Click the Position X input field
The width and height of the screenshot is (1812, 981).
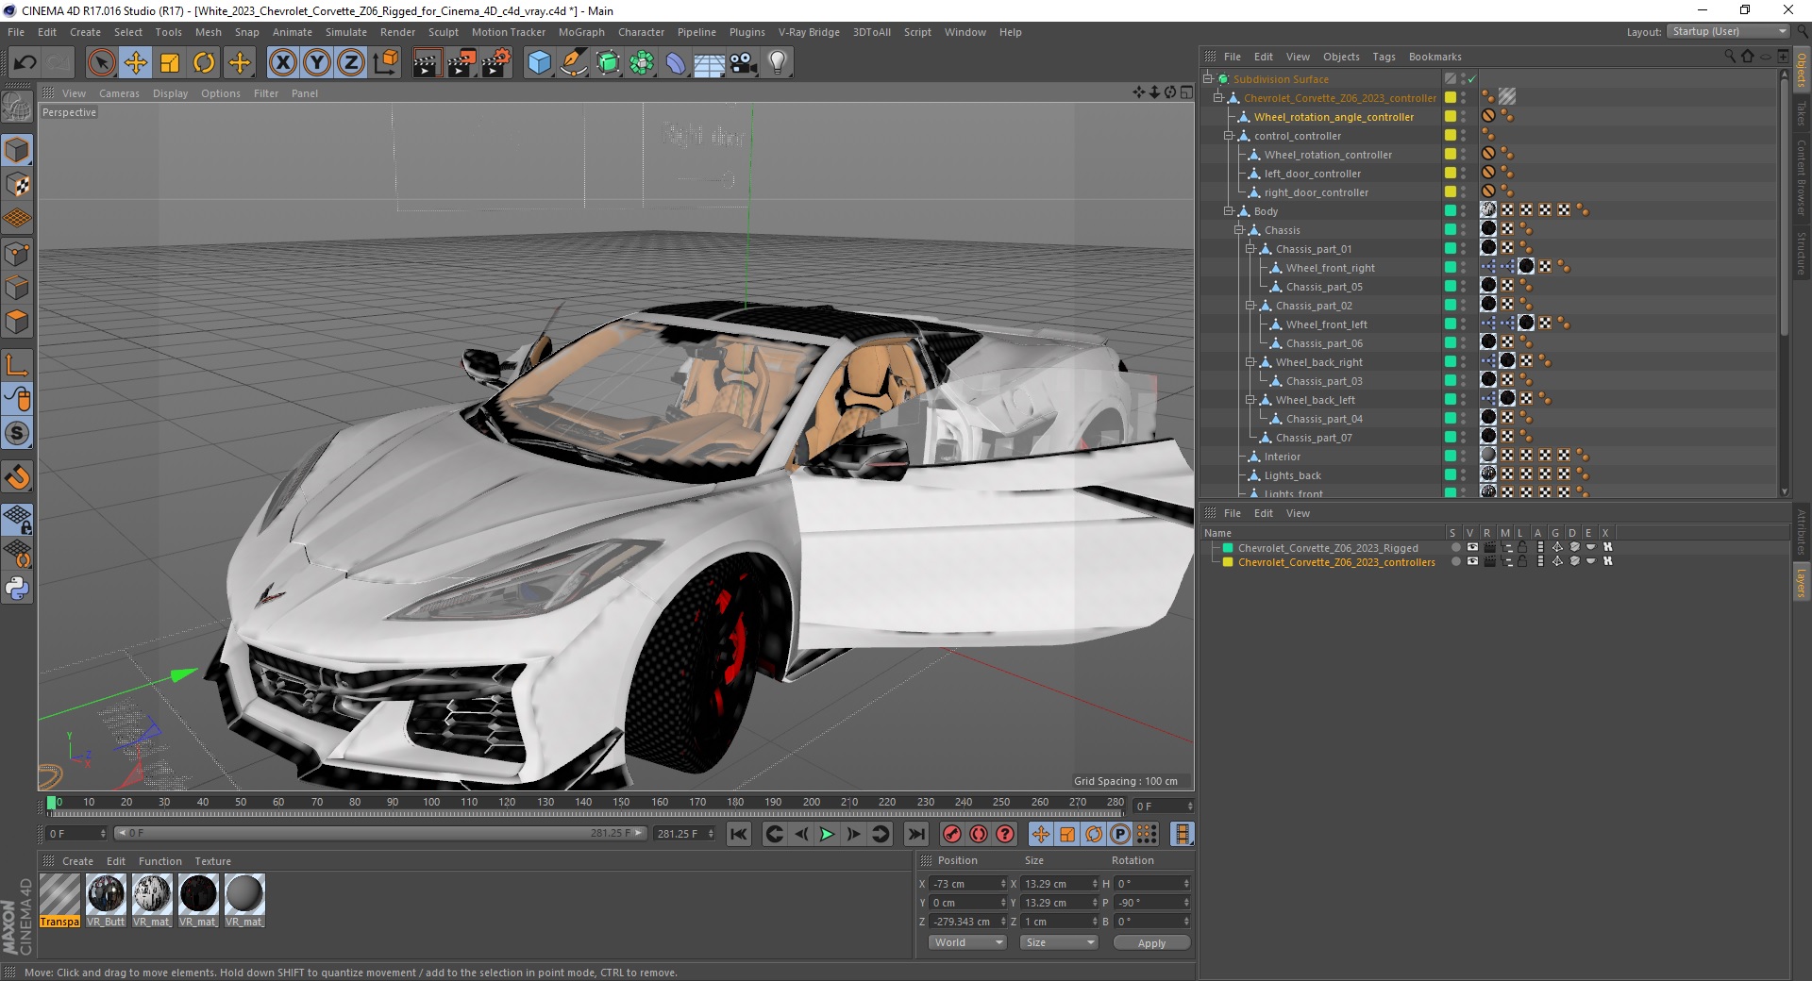click(x=969, y=884)
